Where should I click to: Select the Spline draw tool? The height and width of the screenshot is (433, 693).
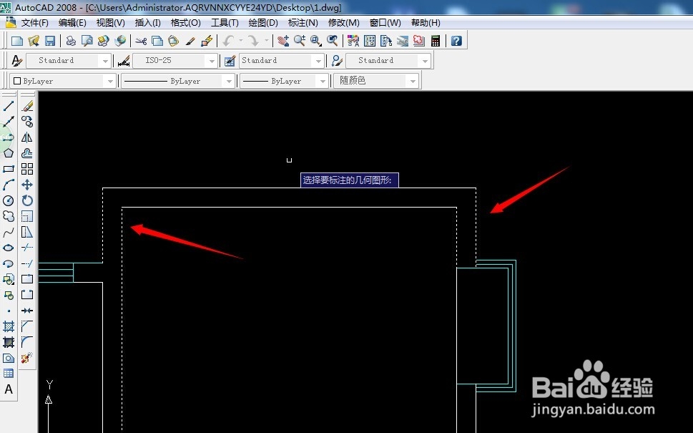pos(9,232)
